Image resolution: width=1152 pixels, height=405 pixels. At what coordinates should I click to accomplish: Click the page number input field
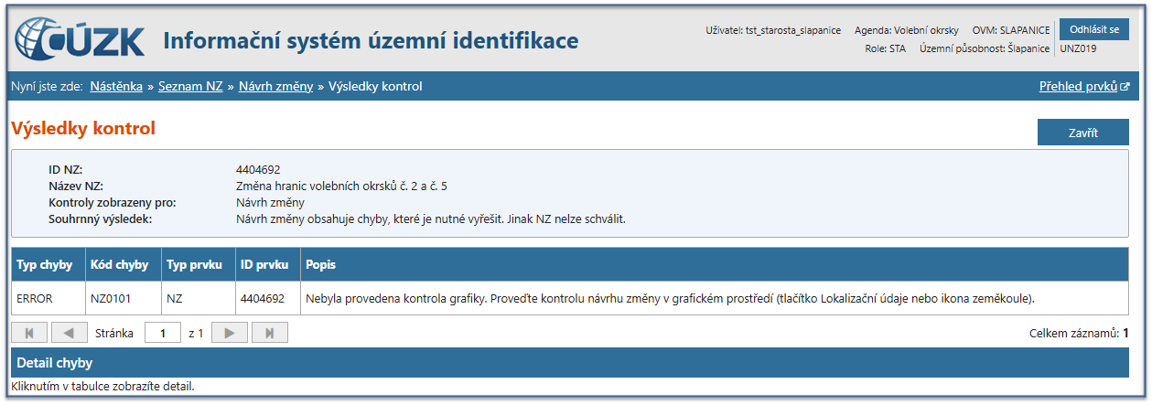click(x=163, y=333)
